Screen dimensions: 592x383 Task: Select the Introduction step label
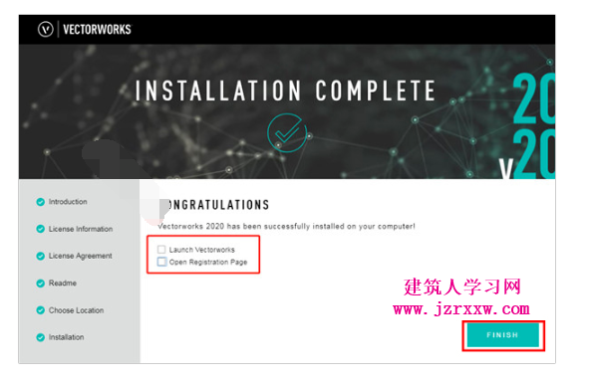68,202
